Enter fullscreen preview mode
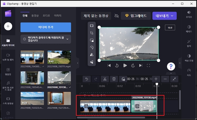The width and height of the screenshot is (197, 120). pyautogui.click(x=148, y=65)
